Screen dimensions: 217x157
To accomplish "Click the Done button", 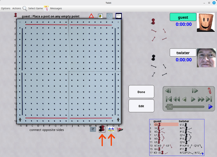I will click(141, 92).
